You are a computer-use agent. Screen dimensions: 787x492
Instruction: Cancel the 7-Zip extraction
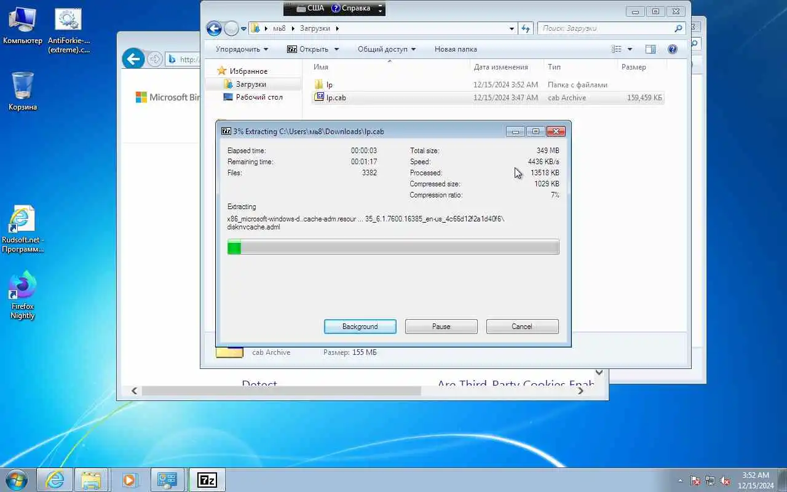pos(522,327)
